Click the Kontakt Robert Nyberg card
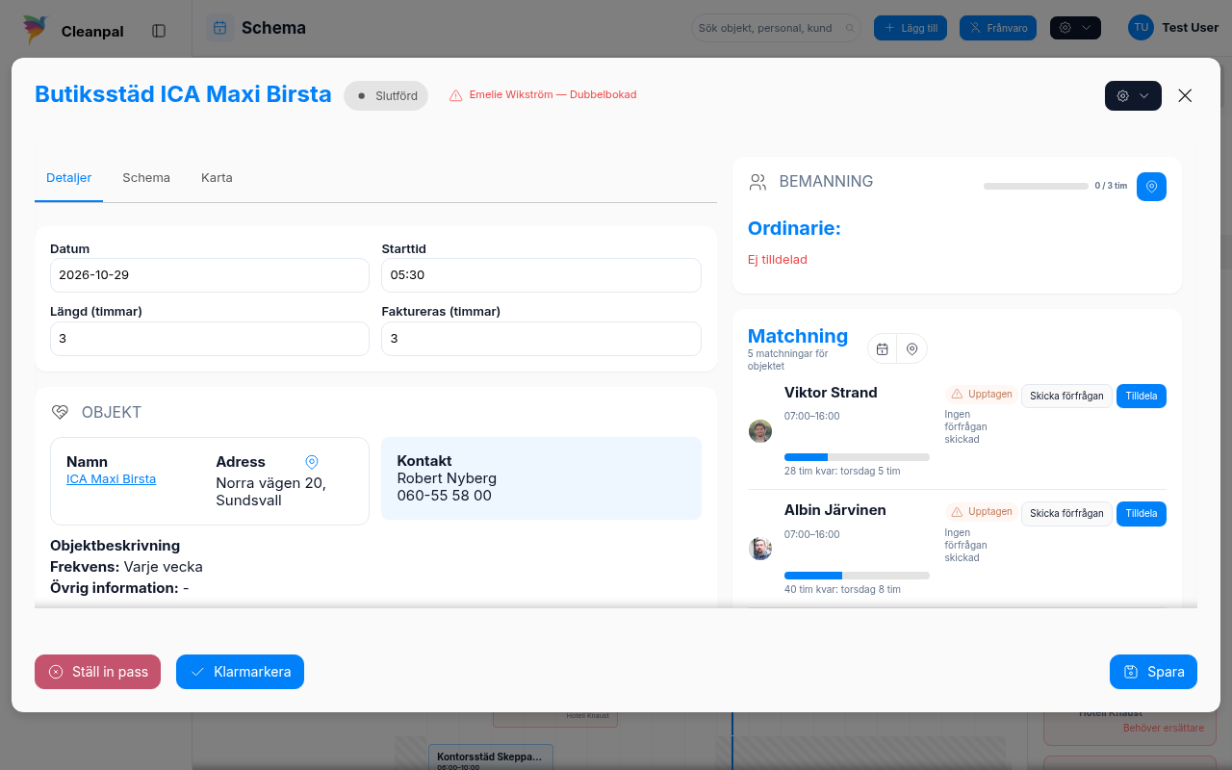This screenshot has height=770, width=1232. tap(541, 478)
